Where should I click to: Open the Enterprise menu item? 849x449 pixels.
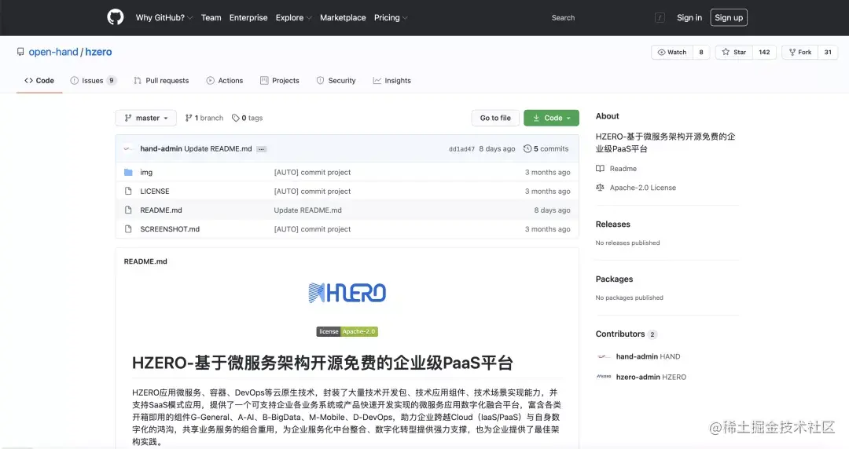(x=248, y=18)
